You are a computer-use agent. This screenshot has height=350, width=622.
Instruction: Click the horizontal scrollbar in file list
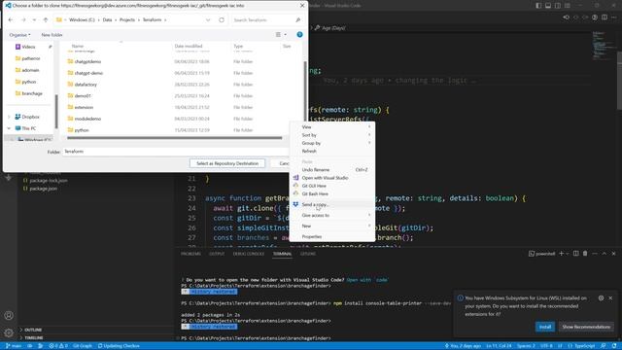pos(175,138)
